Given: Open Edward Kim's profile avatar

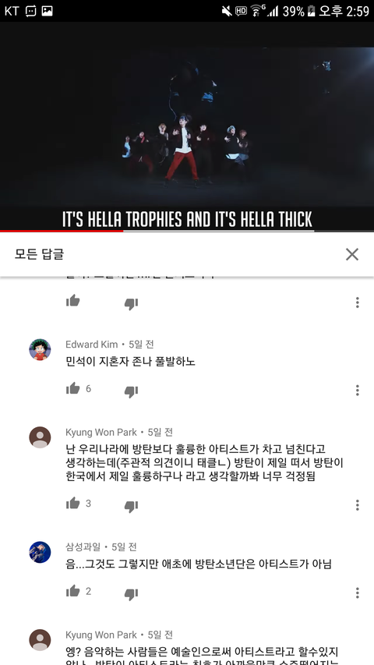Looking at the screenshot, I should click(x=40, y=349).
